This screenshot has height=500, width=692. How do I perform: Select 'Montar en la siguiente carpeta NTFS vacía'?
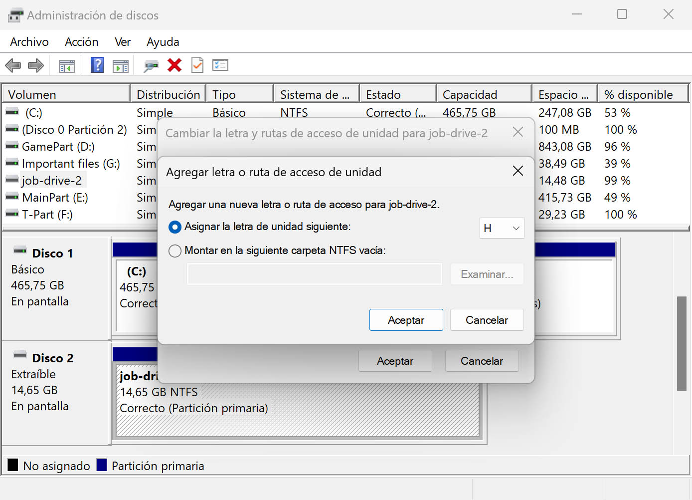click(174, 250)
